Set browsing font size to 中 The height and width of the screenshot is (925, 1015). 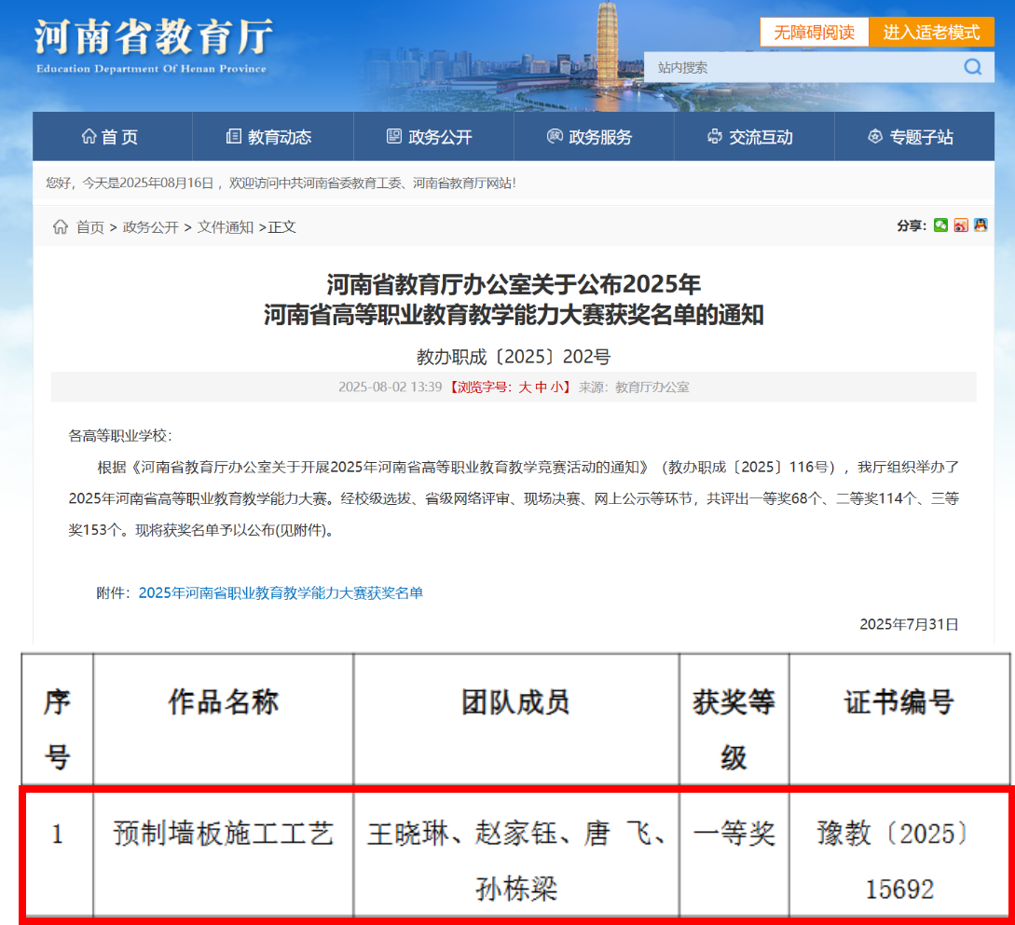(542, 388)
